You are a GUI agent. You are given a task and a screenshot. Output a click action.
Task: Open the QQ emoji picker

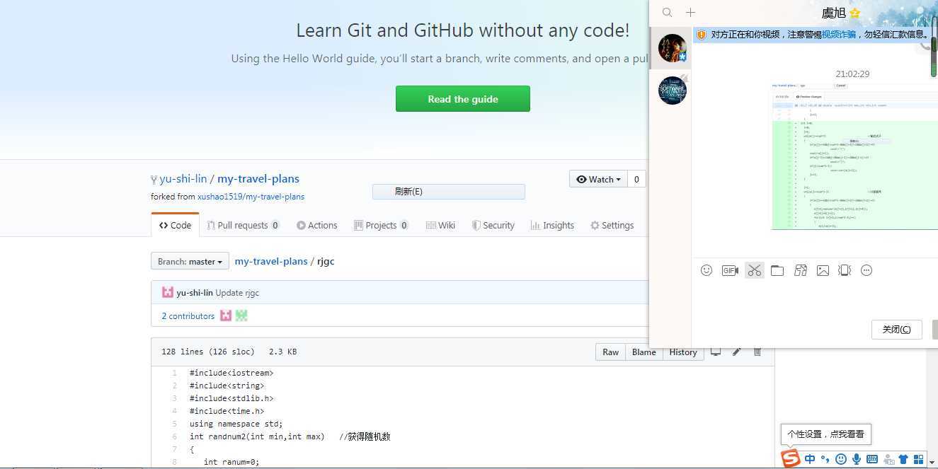click(706, 270)
